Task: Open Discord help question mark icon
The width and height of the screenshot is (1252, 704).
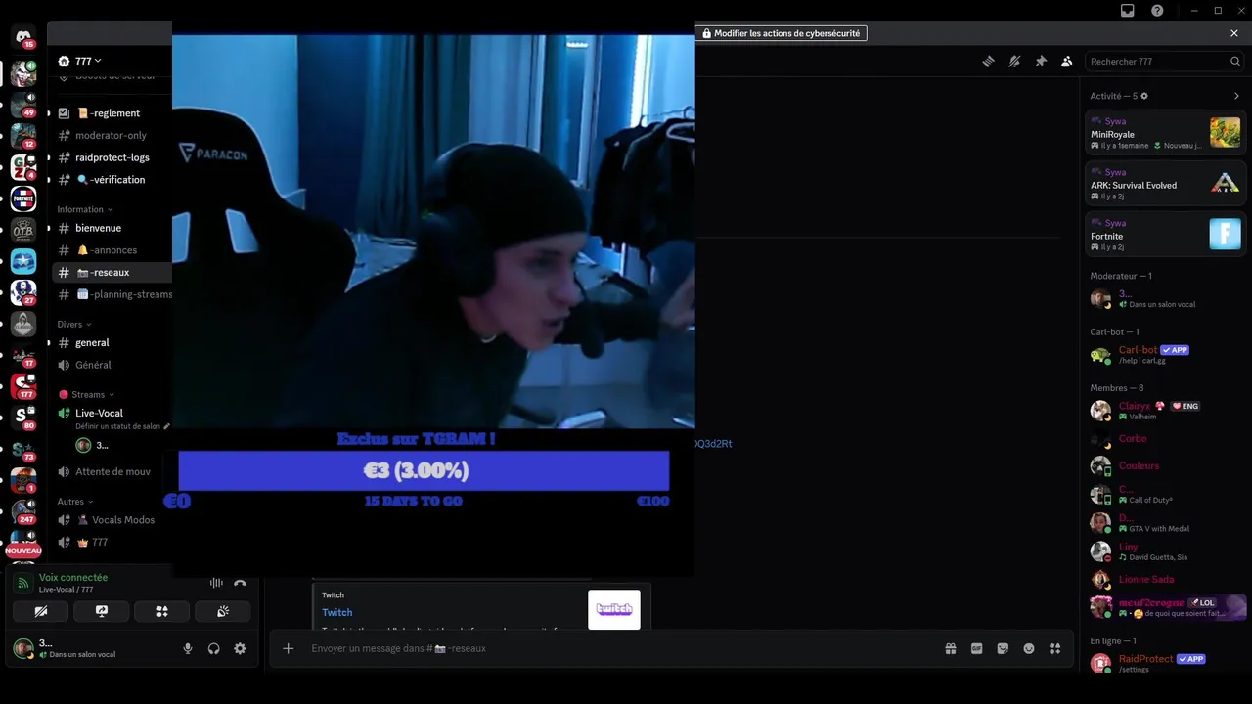Action: (1157, 10)
